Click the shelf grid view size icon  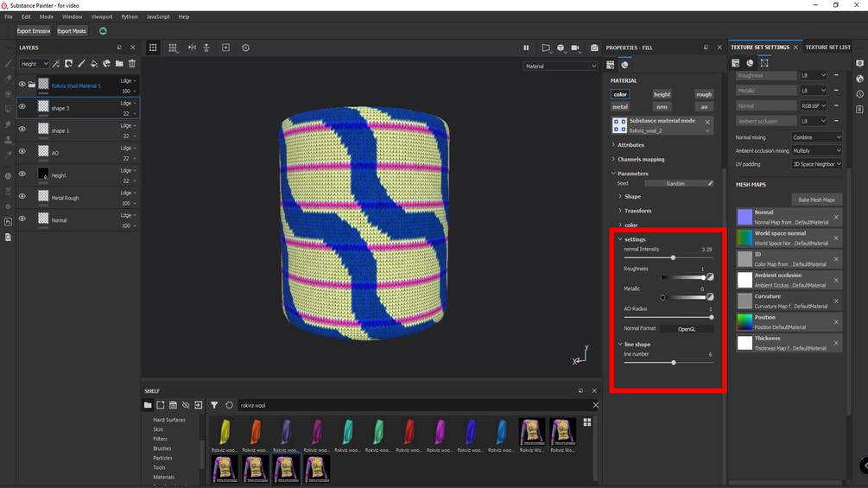586,422
